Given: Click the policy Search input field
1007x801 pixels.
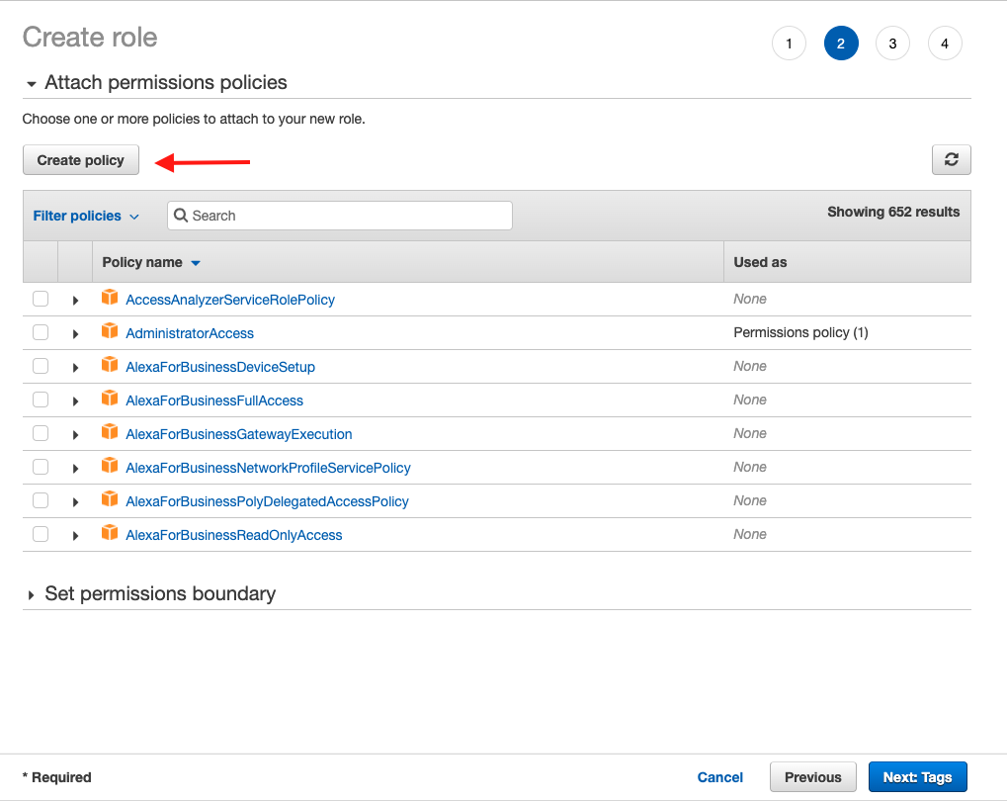Looking at the screenshot, I should tap(340, 216).
